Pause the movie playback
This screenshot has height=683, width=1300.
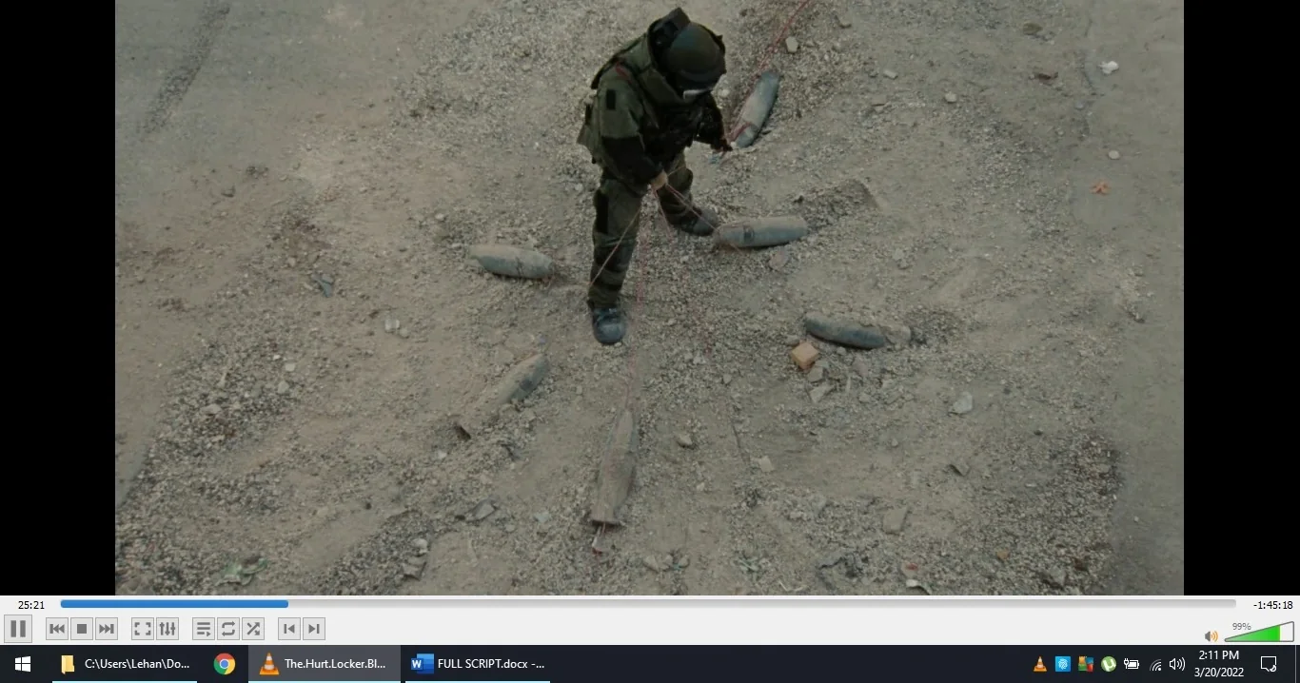(x=18, y=629)
